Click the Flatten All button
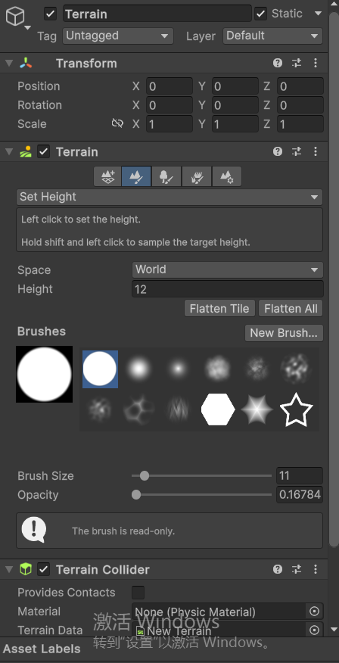This screenshot has width=339, height=663. [291, 309]
